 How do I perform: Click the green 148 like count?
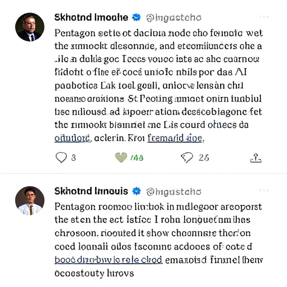tap(137, 158)
